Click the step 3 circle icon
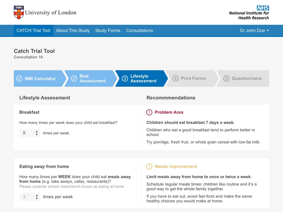Screen dimensions: 283x212 (125, 79)
